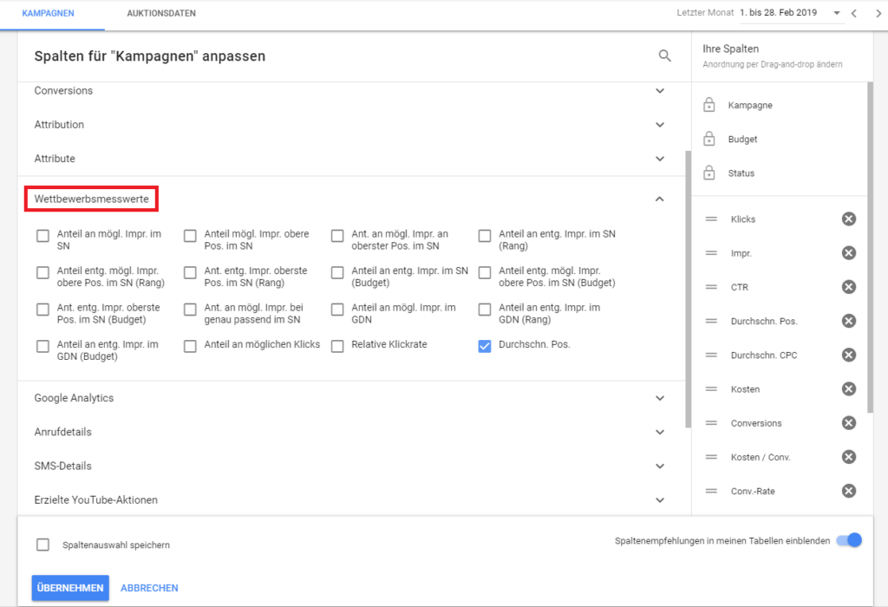The width and height of the screenshot is (888, 607).
Task: Grab the drag handle for Conv.-Rate
Action: click(711, 491)
